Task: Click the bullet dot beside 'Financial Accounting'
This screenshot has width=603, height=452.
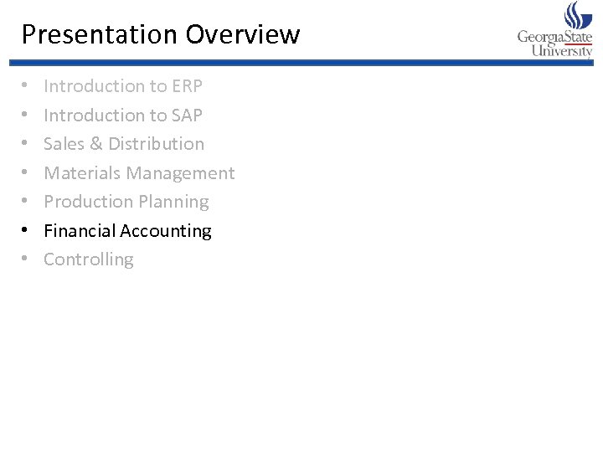Action: tap(26, 231)
